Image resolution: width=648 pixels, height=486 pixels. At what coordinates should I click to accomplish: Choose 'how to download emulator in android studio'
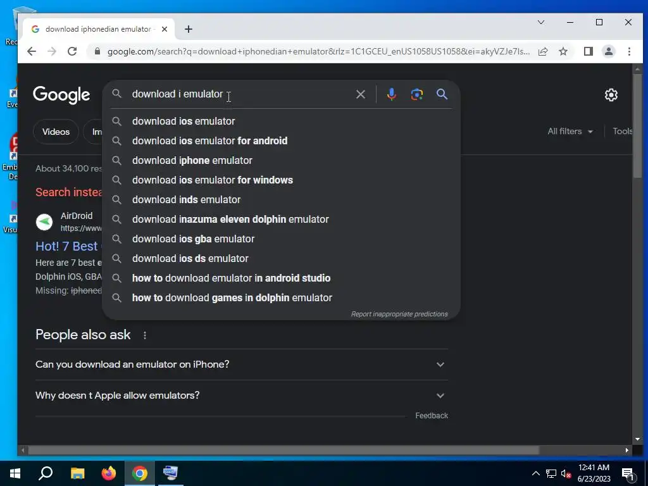pyautogui.click(x=282, y=278)
